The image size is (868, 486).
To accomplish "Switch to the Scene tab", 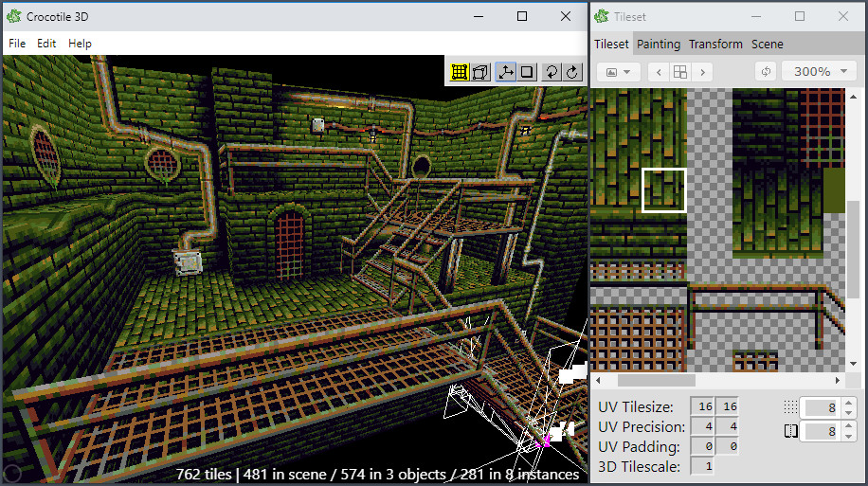I will pyautogui.click(x=768, y=44).
